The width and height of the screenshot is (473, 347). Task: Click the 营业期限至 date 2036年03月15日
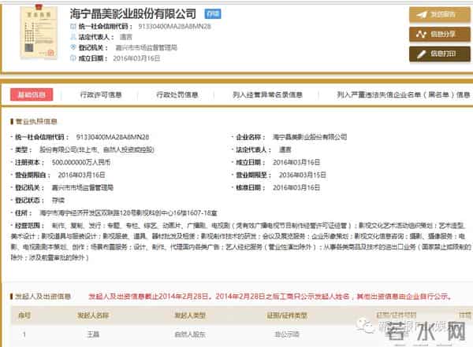(x=302, y=175)
